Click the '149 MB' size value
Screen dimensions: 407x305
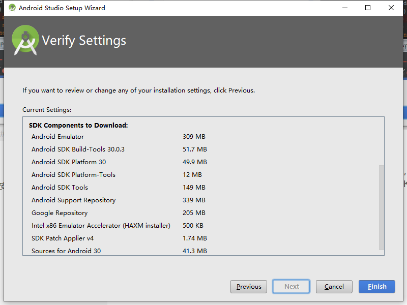pyautogui.click(x=194, y=188)
